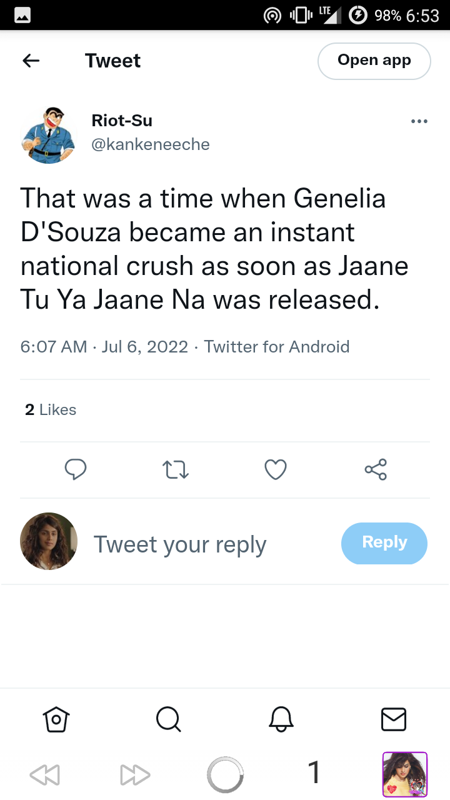Open the Home tab icon

[56, 719]
